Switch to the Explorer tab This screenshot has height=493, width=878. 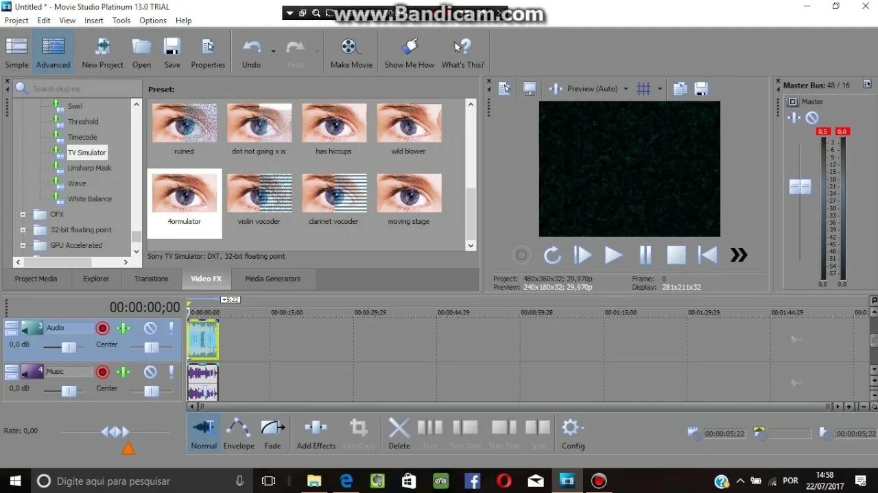pyautogui.click(x=96, y=279)
